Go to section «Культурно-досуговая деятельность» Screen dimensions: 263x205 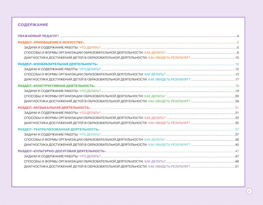62,151
